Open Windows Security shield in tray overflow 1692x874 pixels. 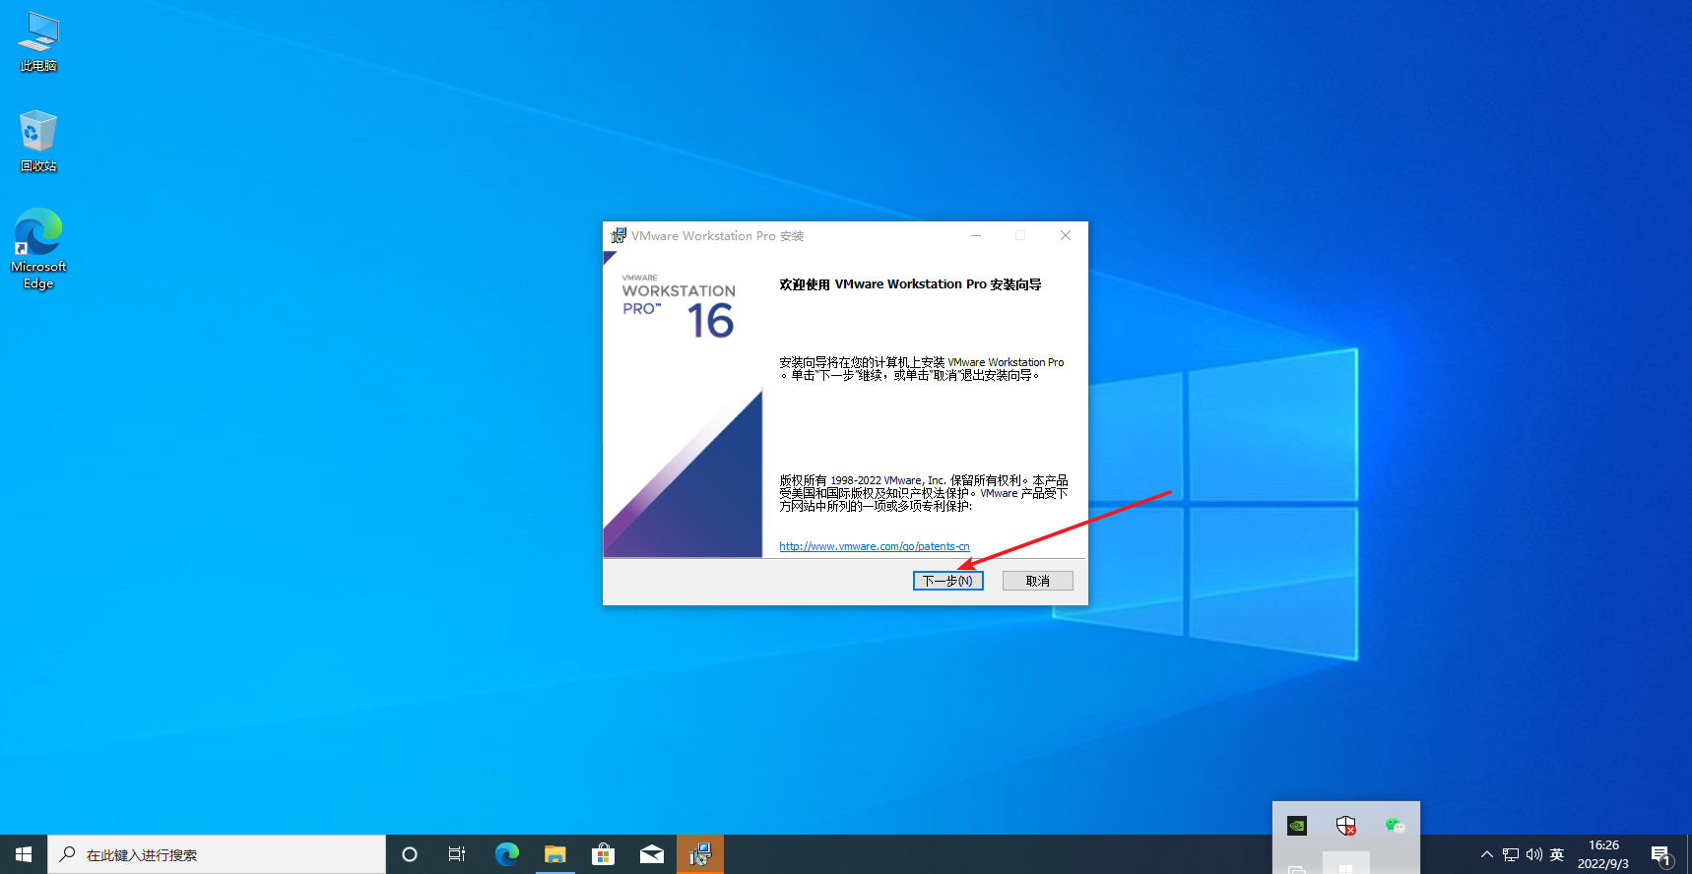pos(1346,826)
